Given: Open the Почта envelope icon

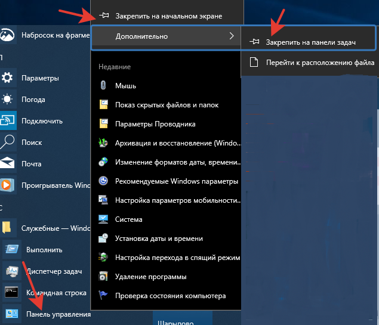Looking at the screenshot, I should pos(7,163).
